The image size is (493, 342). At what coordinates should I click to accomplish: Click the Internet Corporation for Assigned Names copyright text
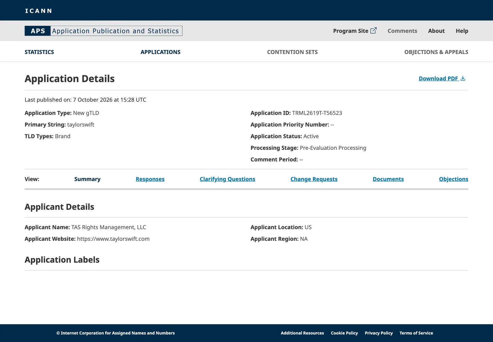tap(116, 333)
